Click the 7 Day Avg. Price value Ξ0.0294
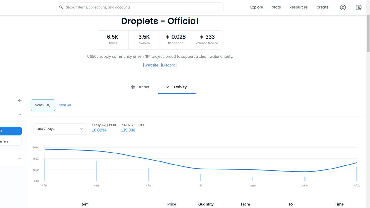 pos(99,130)
